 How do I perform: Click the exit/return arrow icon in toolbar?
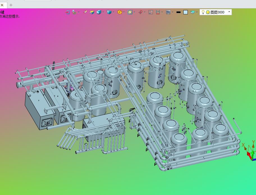68,12
